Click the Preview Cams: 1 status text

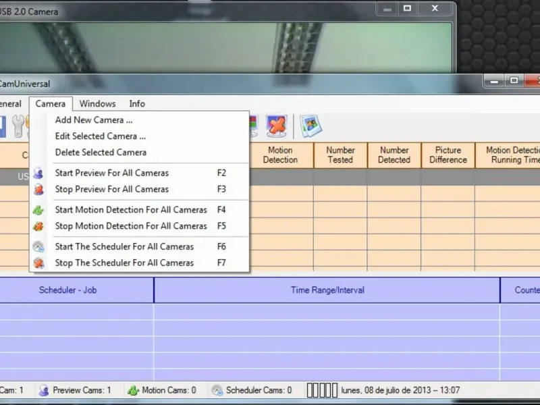click(x=82, y=390)
